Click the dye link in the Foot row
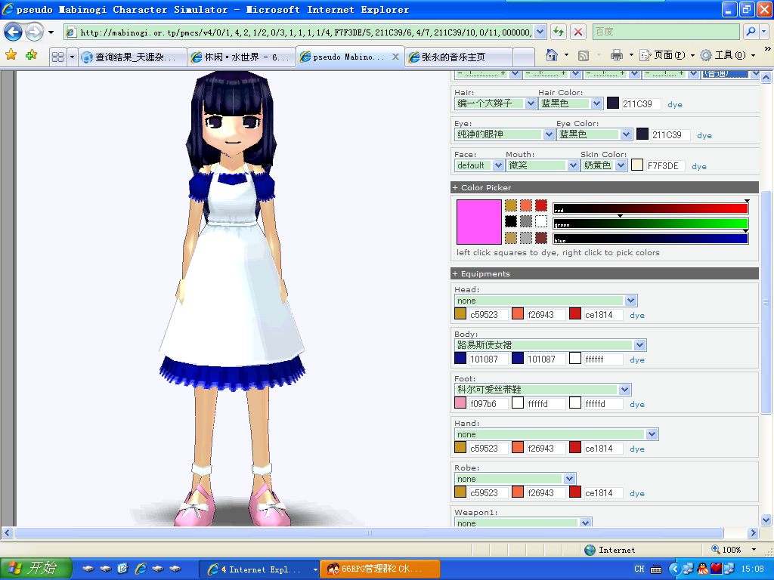This screenshot has height=580, width=774. click(x=637, y=405)
